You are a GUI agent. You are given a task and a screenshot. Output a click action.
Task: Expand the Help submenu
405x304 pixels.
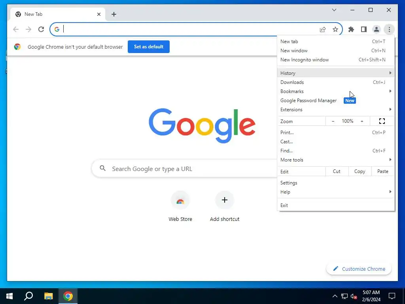coord(336,192)
